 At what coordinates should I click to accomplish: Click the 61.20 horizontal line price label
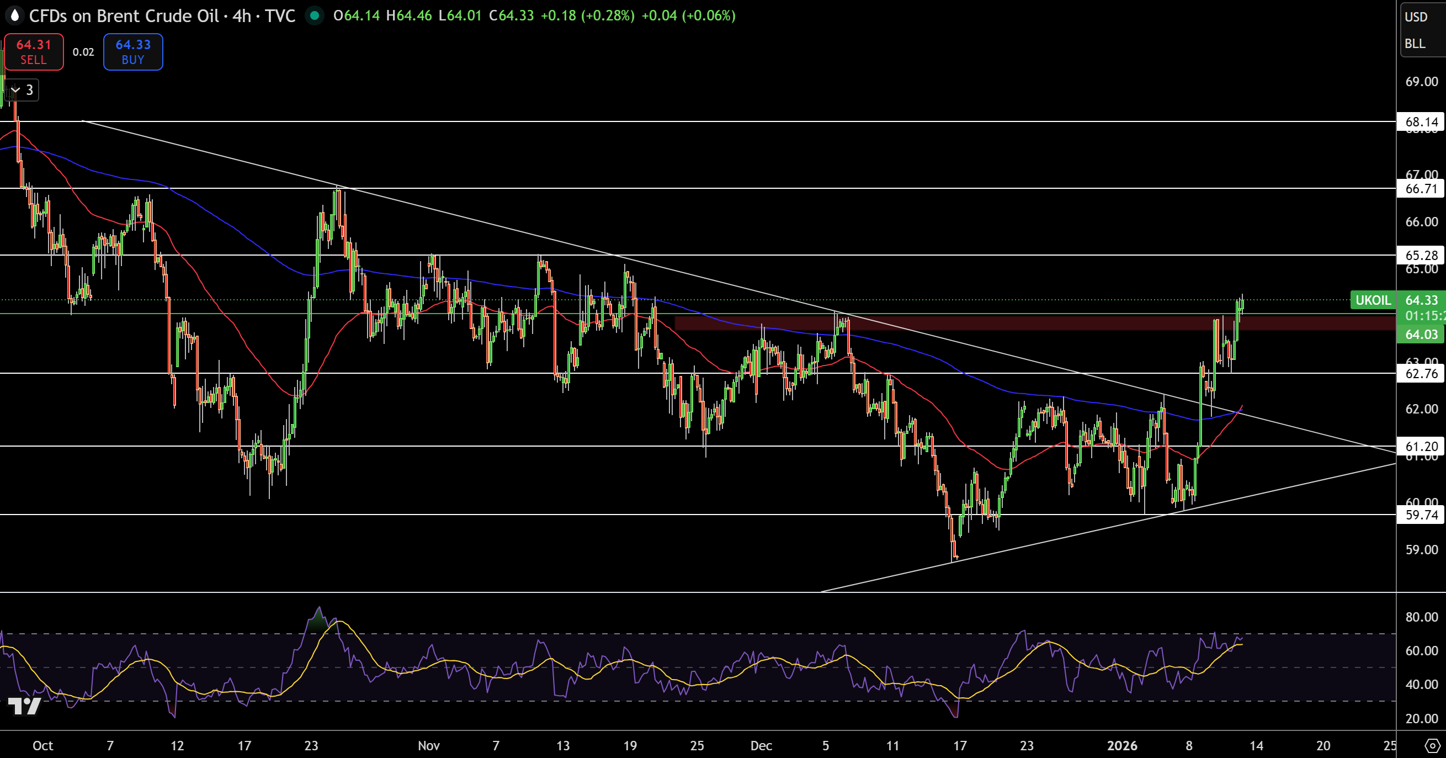tap(1421, 447)
